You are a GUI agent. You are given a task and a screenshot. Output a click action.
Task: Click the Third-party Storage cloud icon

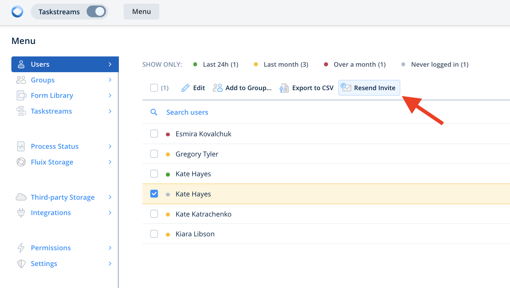point(21,197)
